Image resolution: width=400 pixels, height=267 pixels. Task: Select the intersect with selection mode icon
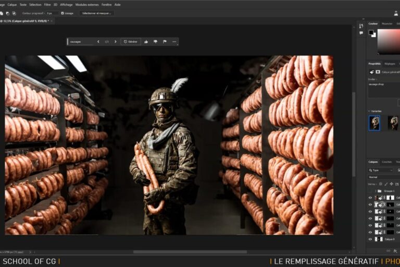point(14,13)
